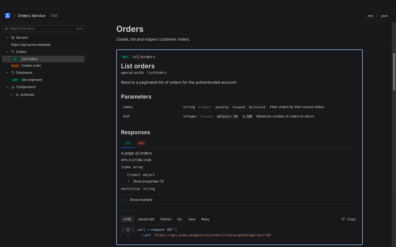The height and width of the screenshot is (247, 396).
Task: Switch code sample to Java
Action: click(192, 219)
